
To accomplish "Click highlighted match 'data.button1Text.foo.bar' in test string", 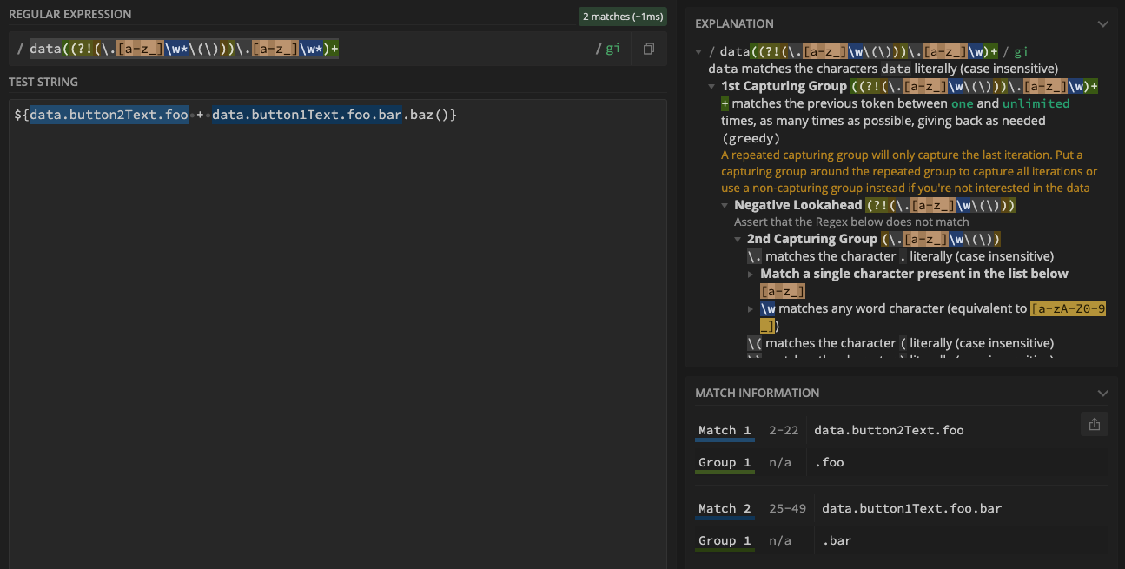I will click(x=306, y=115).
